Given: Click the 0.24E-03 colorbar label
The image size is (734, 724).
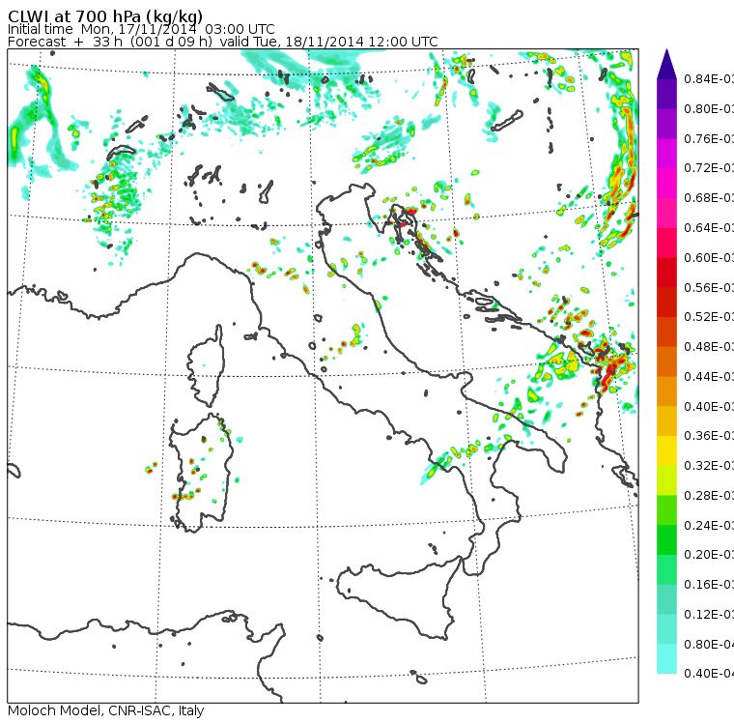Looking at the screenshot, I should 709,525.
